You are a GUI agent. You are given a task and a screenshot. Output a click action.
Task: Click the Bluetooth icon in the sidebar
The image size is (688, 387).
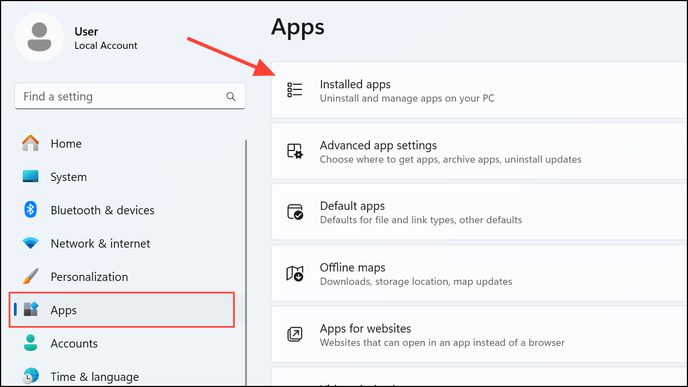pos(29,209)
